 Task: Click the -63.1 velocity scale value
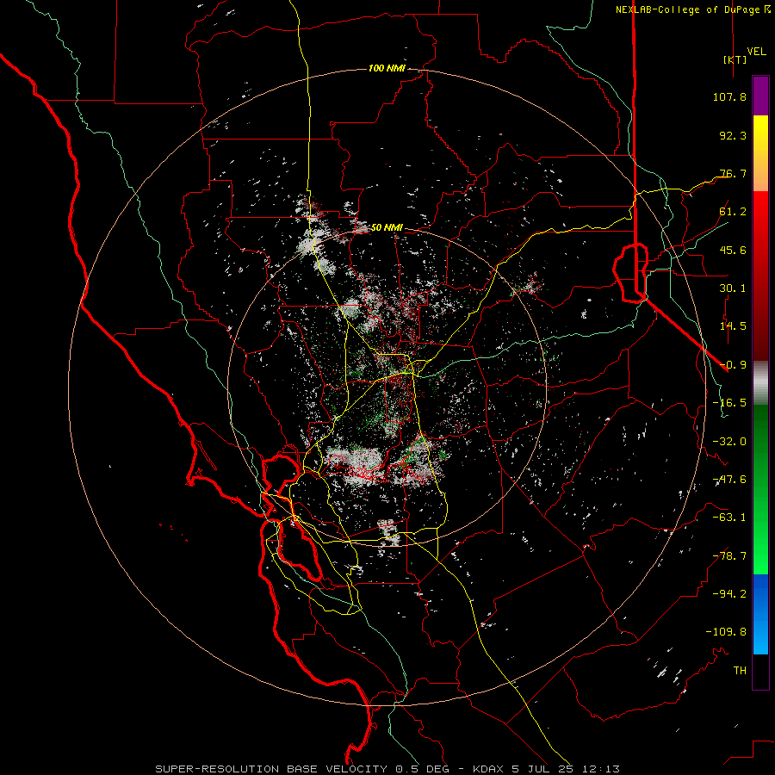[729, 518]
